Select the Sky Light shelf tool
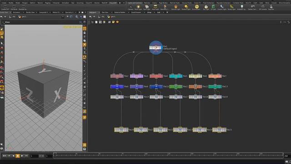The height and width of the screenshot is (164, 291). pyautogui.click(x=206, y=7)
